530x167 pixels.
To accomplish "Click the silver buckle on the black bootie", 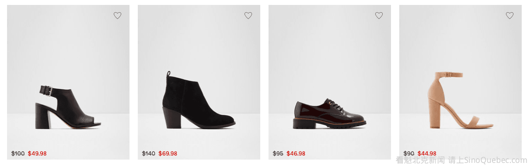I will (x=49, y=90).
